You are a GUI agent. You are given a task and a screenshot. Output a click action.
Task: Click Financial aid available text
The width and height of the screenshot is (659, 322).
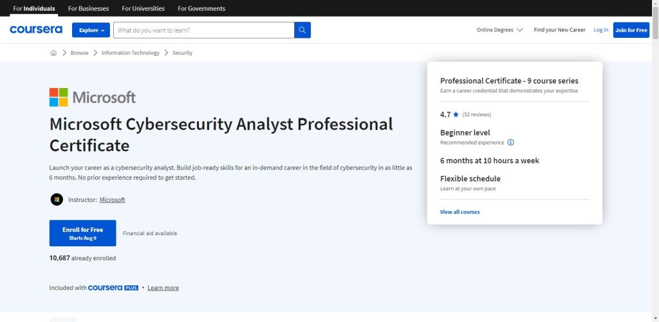tap(149, 233)
